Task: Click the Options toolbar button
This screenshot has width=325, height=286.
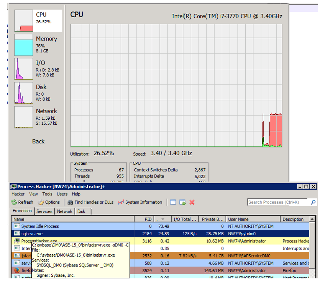Action: [49, 202]
